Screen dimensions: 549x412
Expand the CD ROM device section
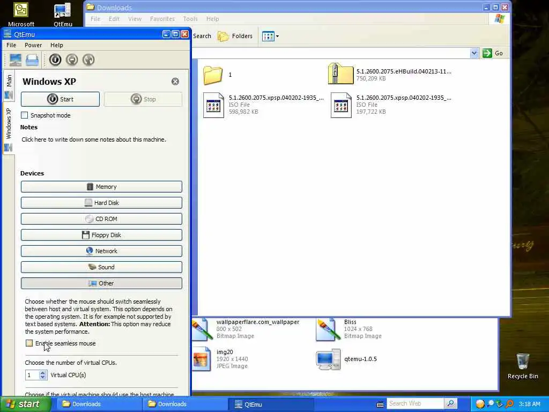pos(101,219)
